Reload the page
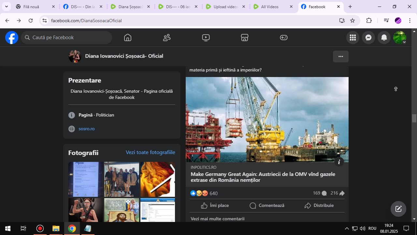 tap(31, 21)
